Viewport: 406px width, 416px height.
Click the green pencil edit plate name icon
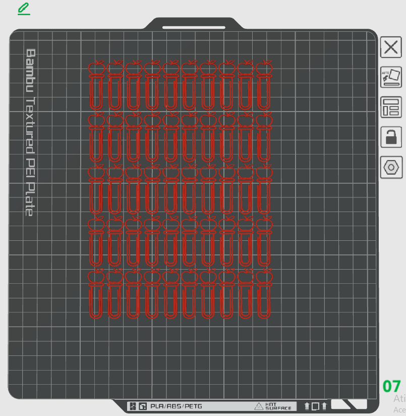(24, 9)
